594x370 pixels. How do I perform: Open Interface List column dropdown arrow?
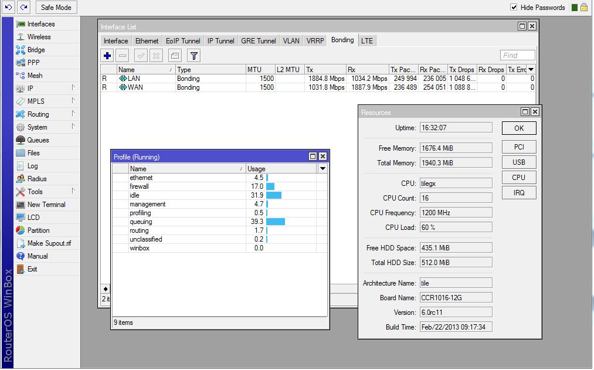(x=531, y=70)
